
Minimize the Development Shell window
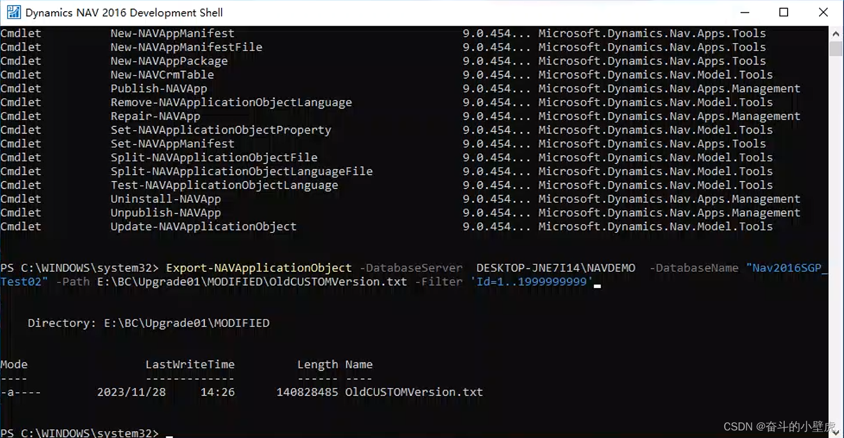click(x=745, y=12)
